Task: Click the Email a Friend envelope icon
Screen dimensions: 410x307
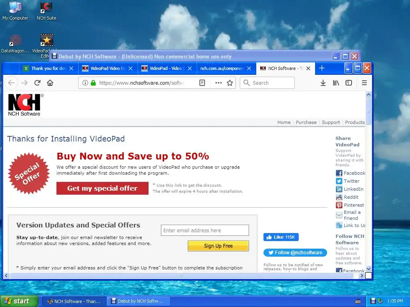Action: coord(339,215)
